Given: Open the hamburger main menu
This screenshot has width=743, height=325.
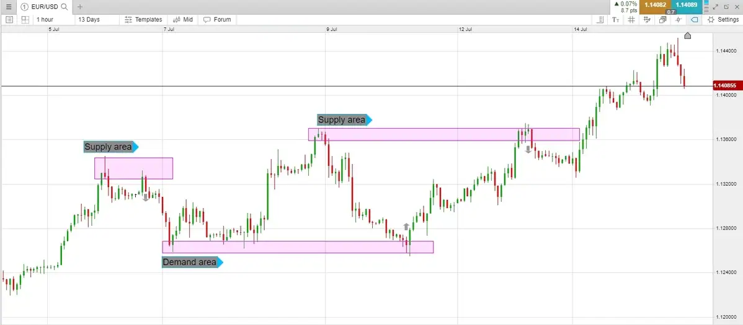Looking at the screenshot, I should pyautogui.click(x=9, y=7).
